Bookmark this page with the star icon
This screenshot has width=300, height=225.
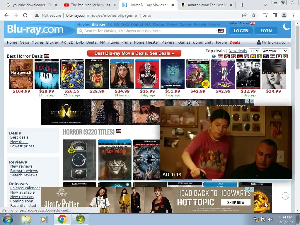click(x=254, y=15)
